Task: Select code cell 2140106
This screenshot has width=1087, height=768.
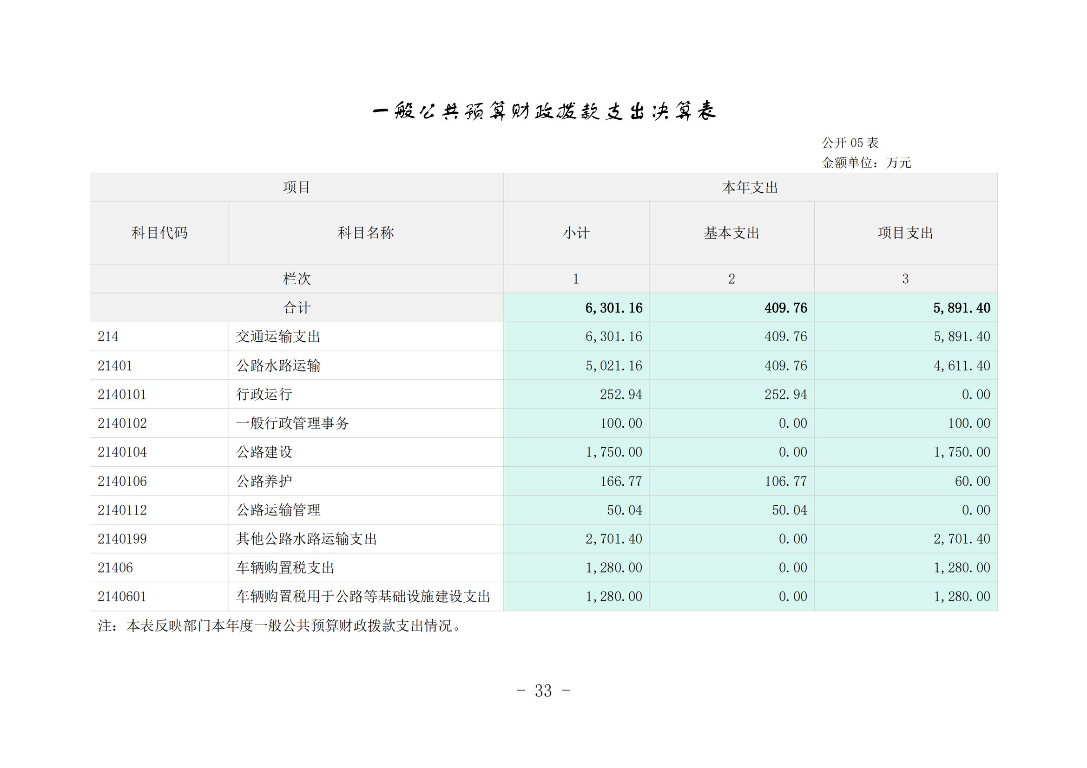Action: [159, 481]
